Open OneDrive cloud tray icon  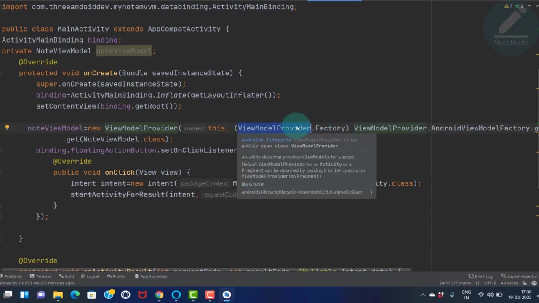click(x=432, y=295)
